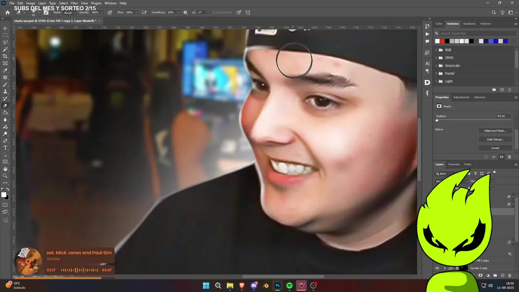The width and height of the screenshot is (519, 292).
Task: Select the Rectangular Marquee tool
Action: pyautogui.click(x=5, y=35)
